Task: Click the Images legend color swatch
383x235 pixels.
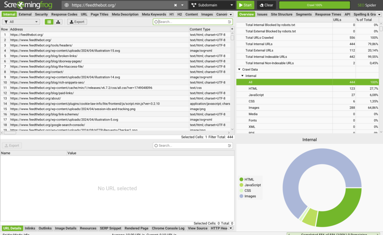Action: tap(241, 196)
